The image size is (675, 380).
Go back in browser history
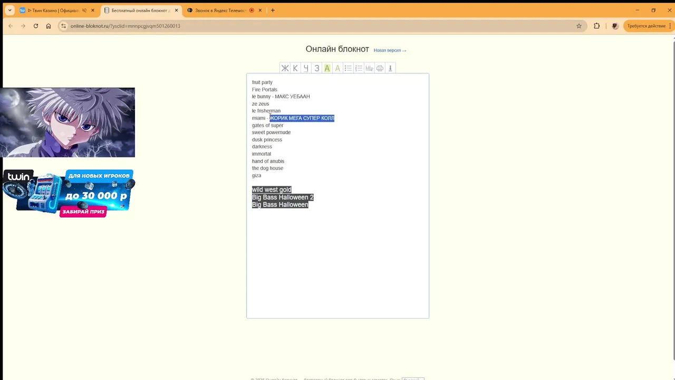11,26
